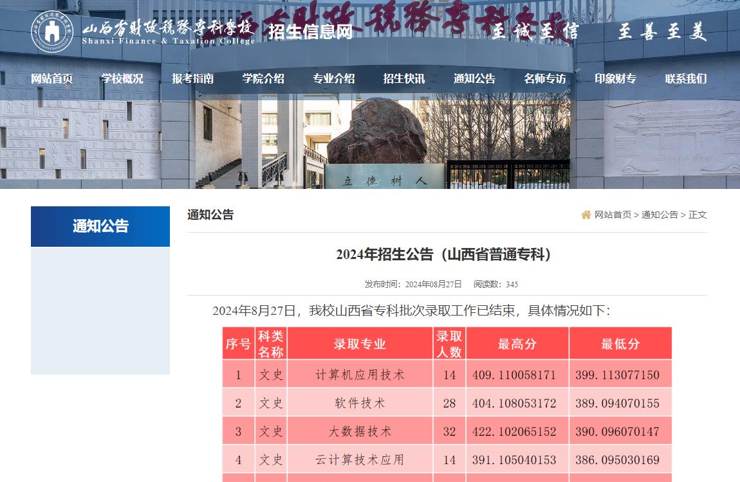Open the 网站首页 navigation item
Viewport: 740px width, 482px height.
click(x=52, y=78)
